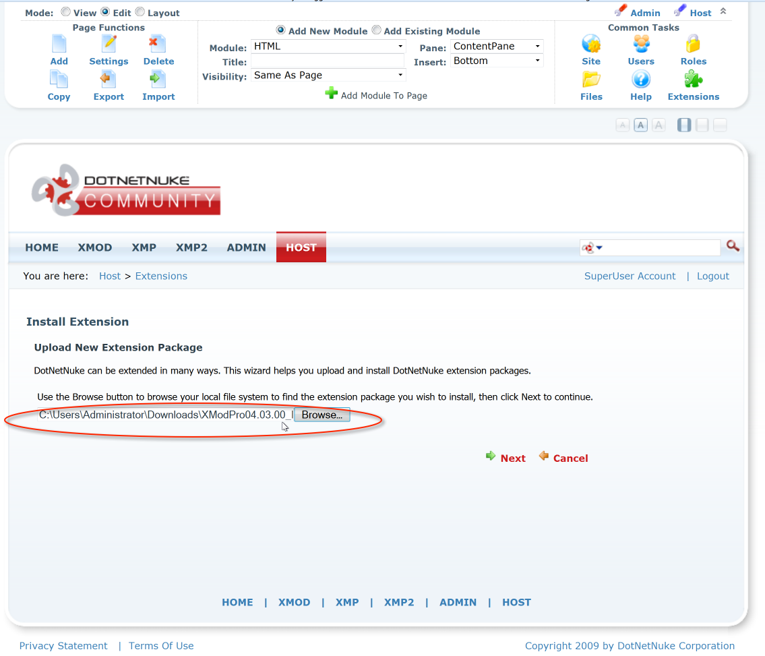Screen dimensions: 765x656
Task: Click the DotNetNuke Community logo
Action: tap(126, 190)
